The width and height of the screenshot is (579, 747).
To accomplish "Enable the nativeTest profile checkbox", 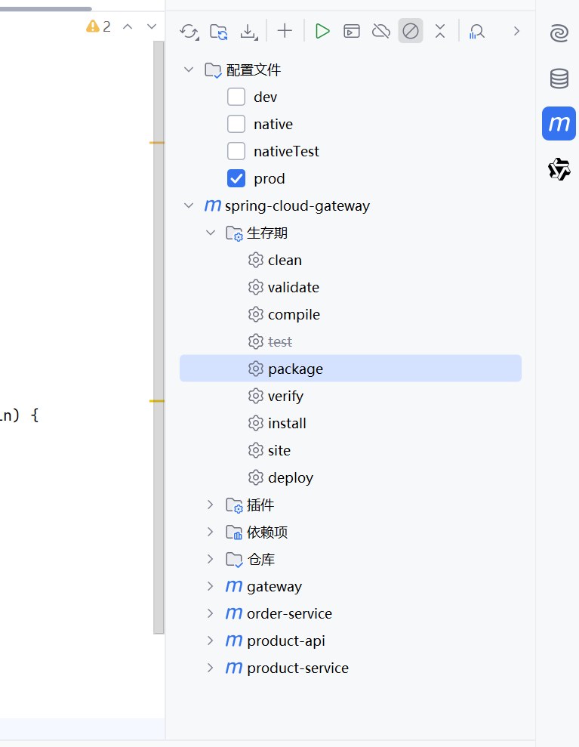I will click(x=236, y=151).
